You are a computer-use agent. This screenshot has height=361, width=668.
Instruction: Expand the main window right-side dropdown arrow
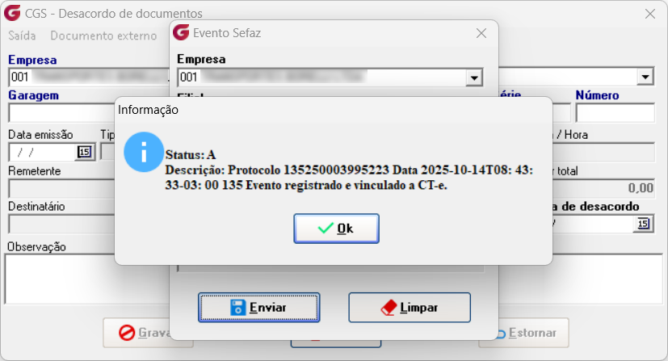(x=645, y=77)
